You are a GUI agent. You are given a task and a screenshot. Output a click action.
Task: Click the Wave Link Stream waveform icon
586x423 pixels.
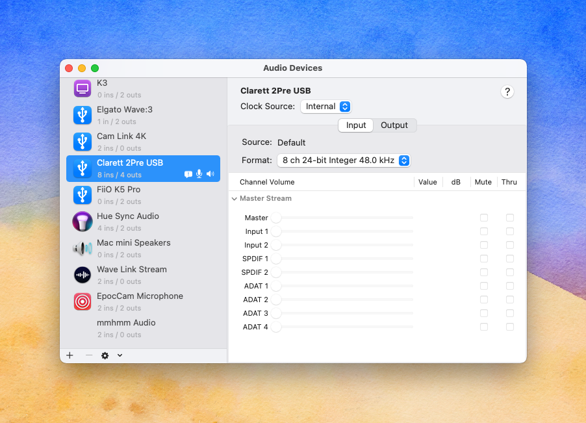click(83, 275)
